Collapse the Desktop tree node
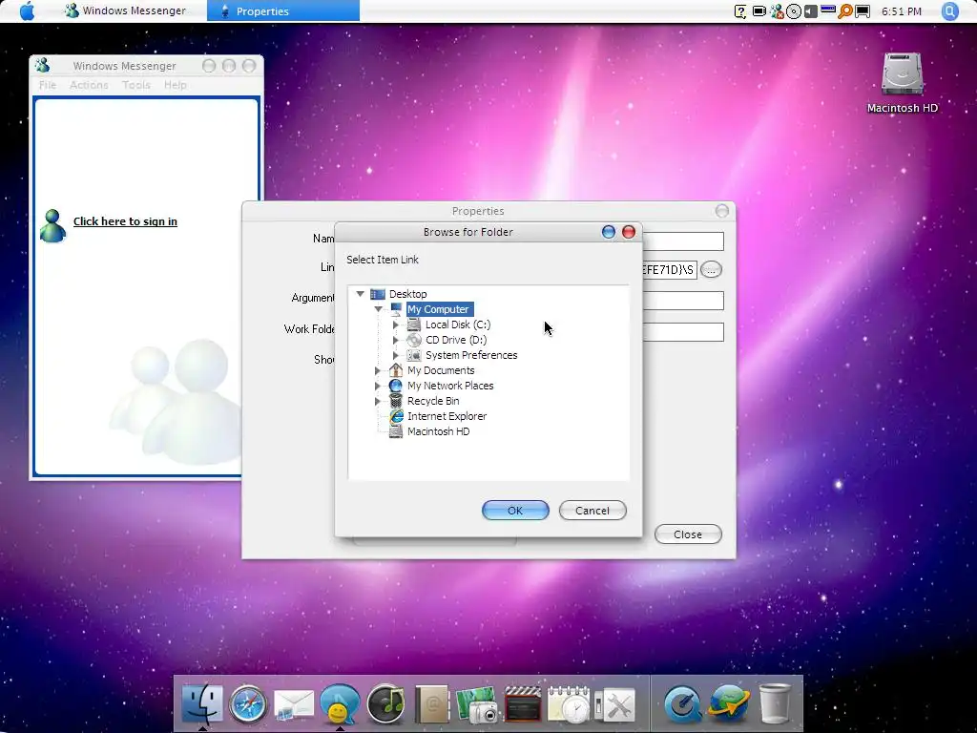Viewport: 977px width, 733px height. point(360,294)
